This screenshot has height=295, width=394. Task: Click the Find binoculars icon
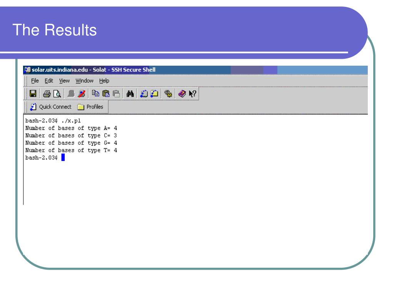130,94
